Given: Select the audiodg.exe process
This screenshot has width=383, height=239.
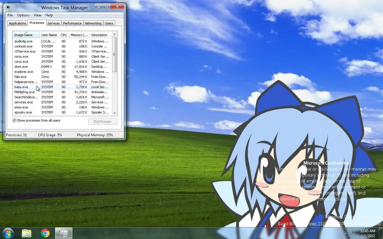Looking at the screenshot, I should (x=62, y=41).
